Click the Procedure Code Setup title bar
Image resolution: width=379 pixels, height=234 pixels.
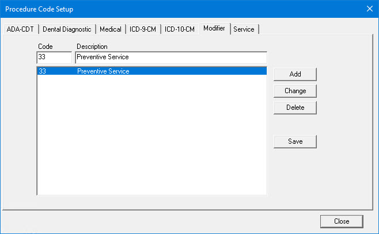click(173, 9)
